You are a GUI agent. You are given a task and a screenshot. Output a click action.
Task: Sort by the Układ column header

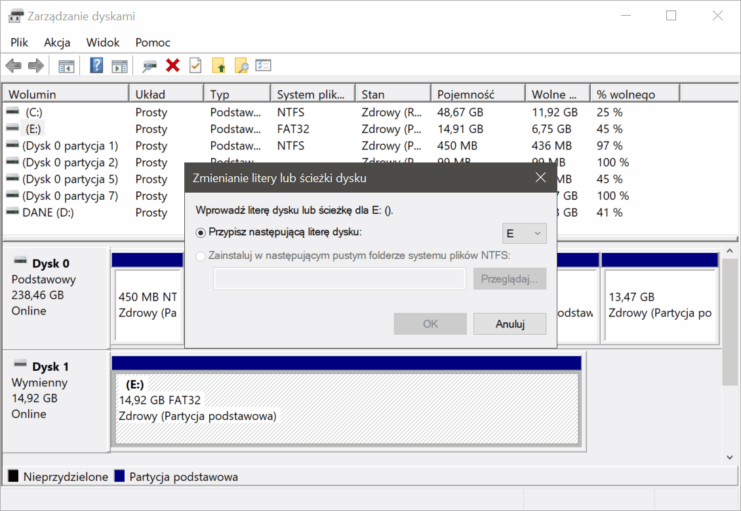(x=167, y=94)
